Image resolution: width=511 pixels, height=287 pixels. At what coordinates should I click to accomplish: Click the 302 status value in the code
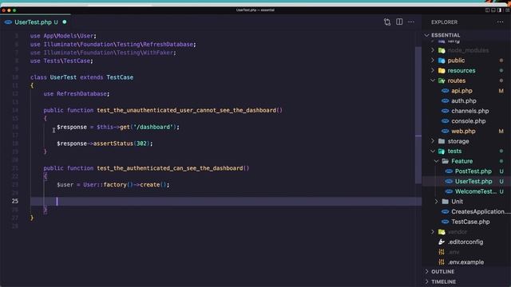(141, 143)
